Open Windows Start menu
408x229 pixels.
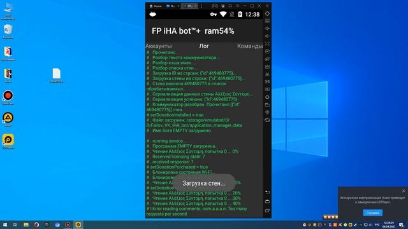click(x=5, y=225)
